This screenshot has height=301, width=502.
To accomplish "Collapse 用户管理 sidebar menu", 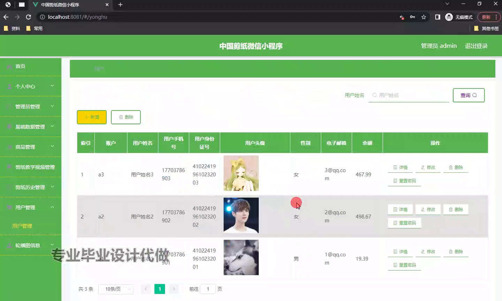I will click(x=31, y=208).
